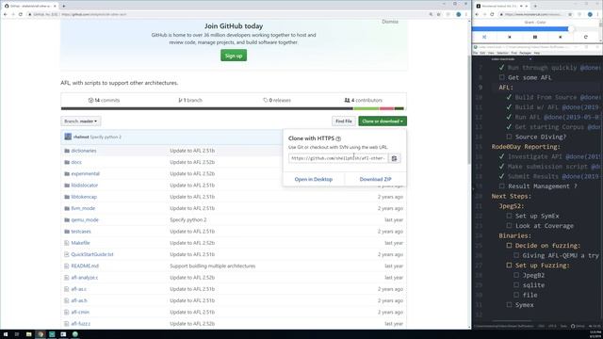This screenshot has width=603, height=339.
Task: Click Download ZIP
Action: 375,179
